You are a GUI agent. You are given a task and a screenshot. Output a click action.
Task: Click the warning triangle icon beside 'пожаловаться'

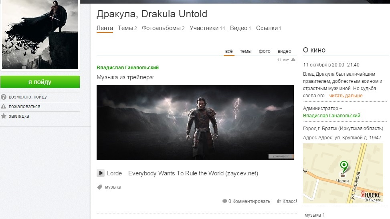point(4,106)
